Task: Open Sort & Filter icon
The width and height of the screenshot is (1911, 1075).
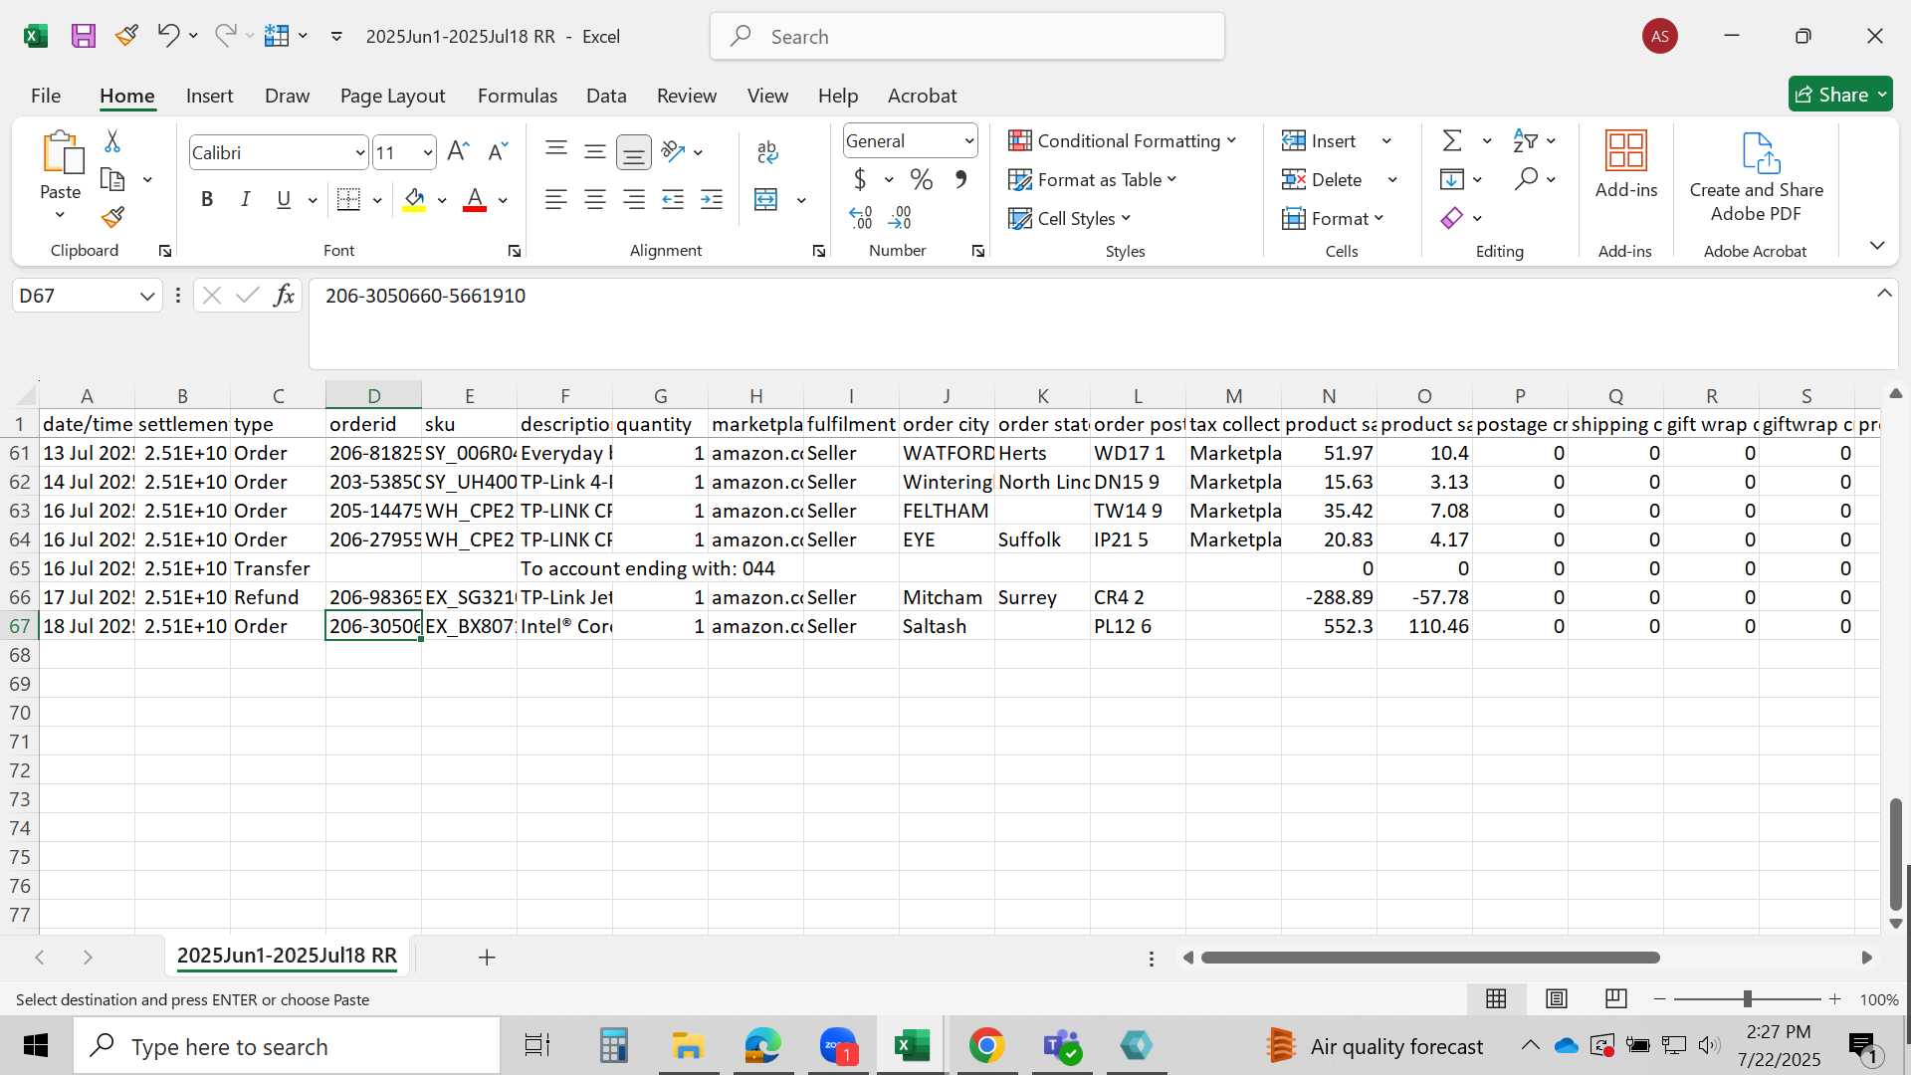Action: click(1525, 141)
